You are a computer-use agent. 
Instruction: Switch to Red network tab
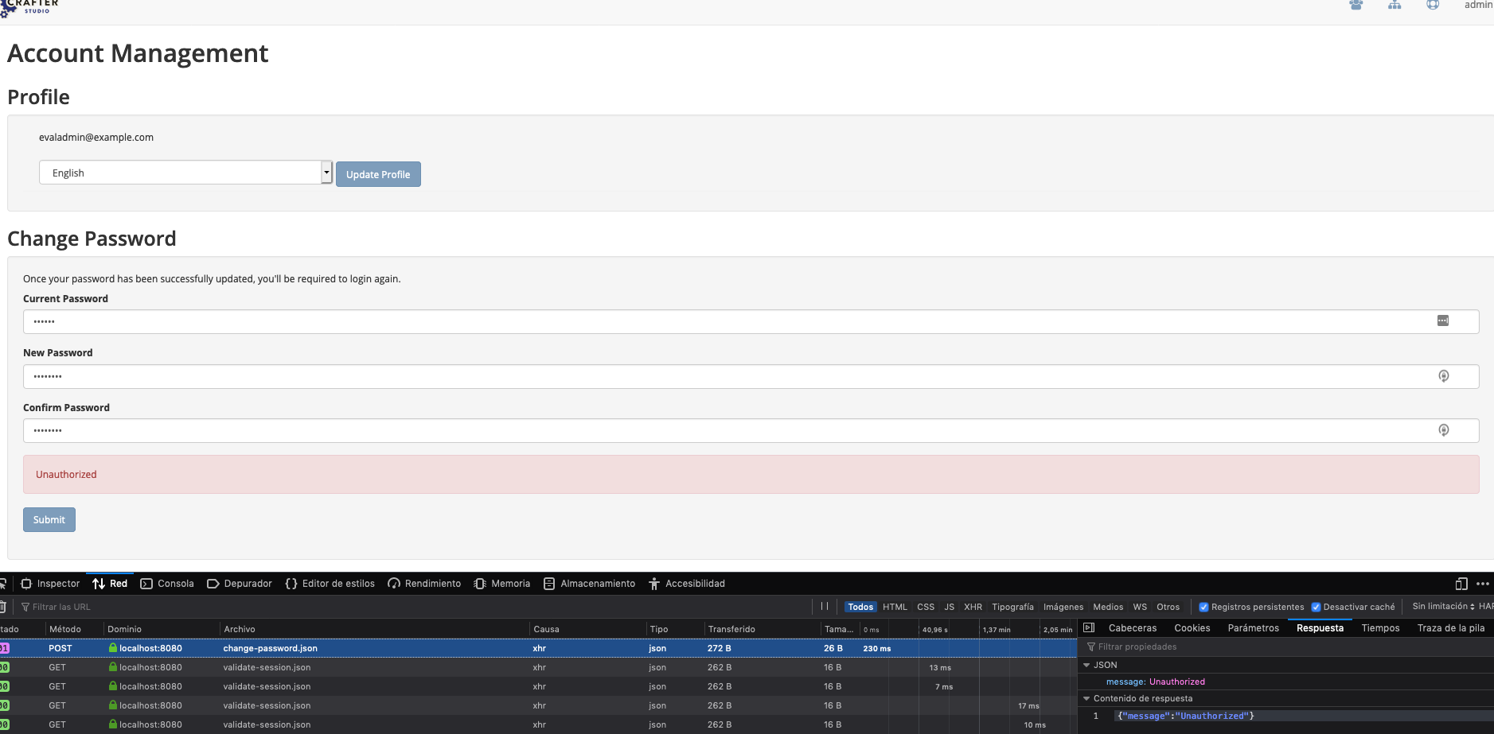click(x=110, y=584)
